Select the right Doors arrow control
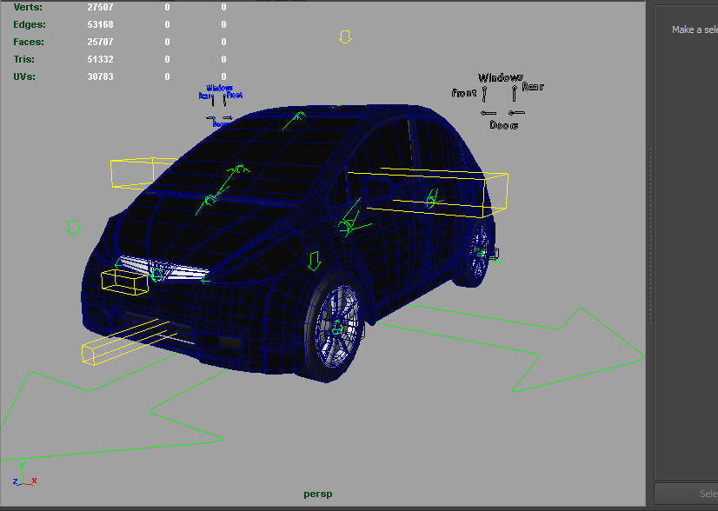Screen dimensions: 718x511 [x=516, y=112]
